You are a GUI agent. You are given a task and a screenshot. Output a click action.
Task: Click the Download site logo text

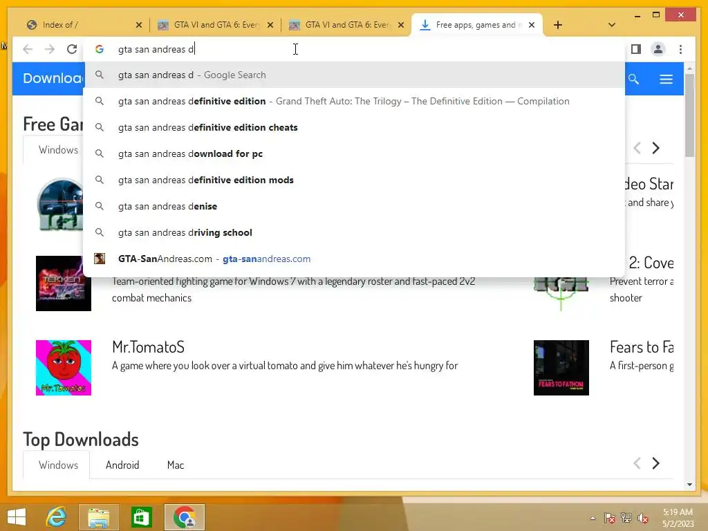pos(53,79)
